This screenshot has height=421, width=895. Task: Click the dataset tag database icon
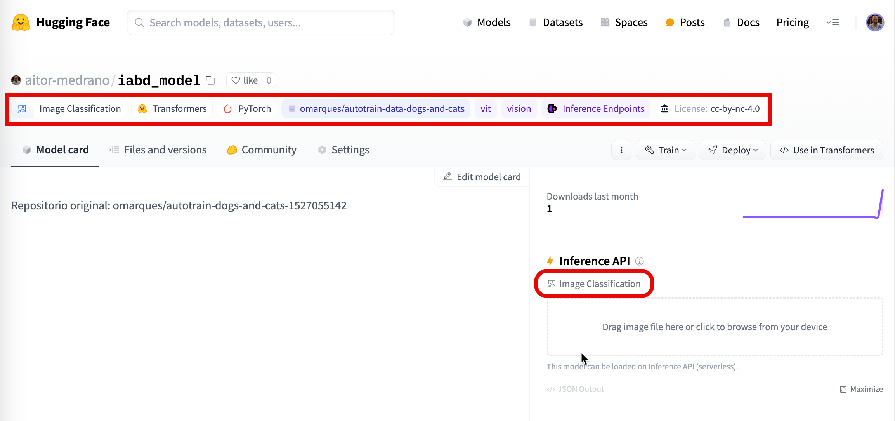pyautogui.click(x=292, y=109)
